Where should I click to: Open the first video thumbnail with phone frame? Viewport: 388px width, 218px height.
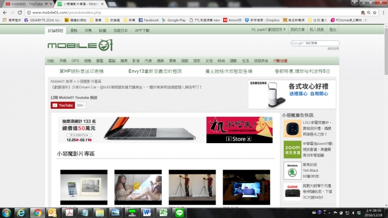(x=84, y=187)
